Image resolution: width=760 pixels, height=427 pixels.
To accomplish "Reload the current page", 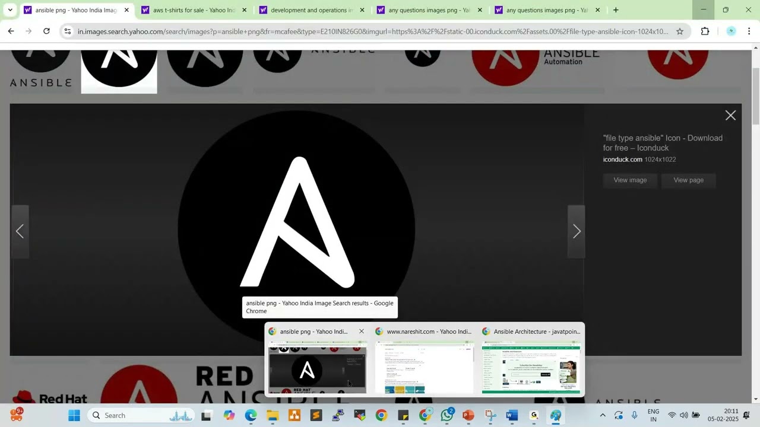I will [x=46, y=31].
